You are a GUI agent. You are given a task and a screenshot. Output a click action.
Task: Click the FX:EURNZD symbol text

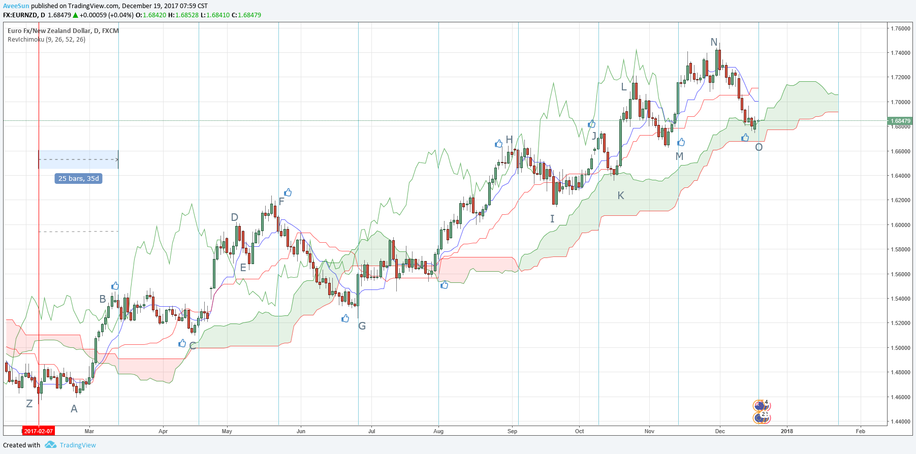point(21,15)
